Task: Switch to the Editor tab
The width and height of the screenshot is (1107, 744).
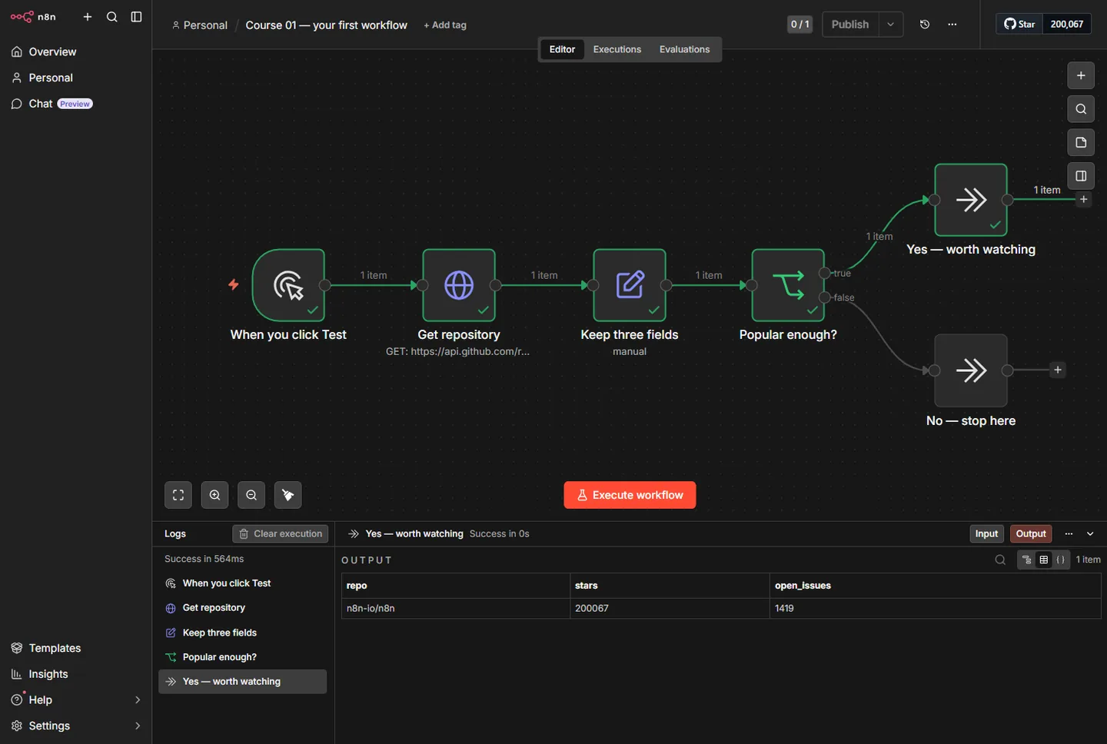Action: pos(562,49)
